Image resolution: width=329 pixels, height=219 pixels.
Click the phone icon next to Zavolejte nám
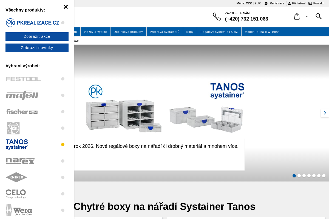coord(217,17)
